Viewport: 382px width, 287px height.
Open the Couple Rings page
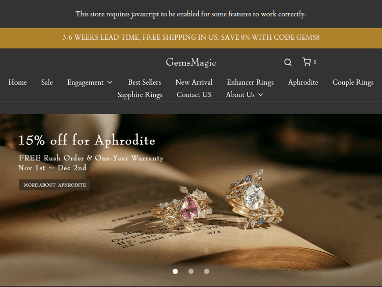(353, 83)
